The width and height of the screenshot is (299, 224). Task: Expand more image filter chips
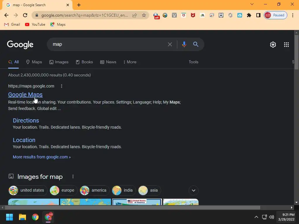coord(193,190)
